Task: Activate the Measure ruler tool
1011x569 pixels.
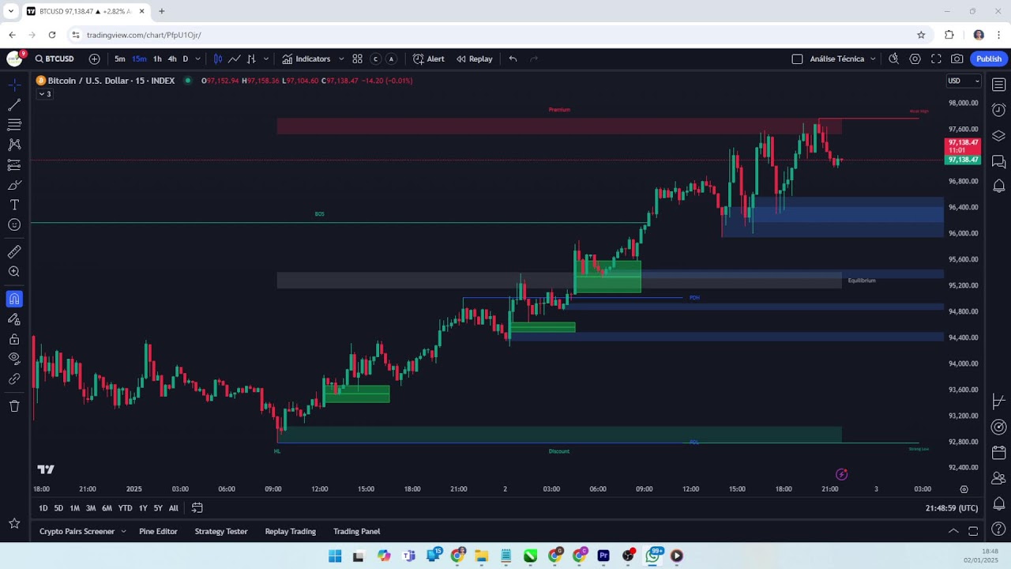Action: (x=13, y=251)
